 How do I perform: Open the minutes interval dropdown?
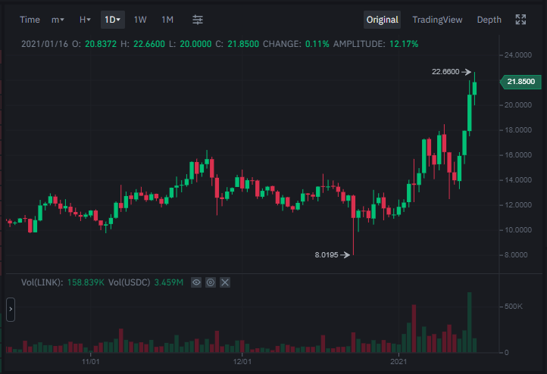coord(58,20)
